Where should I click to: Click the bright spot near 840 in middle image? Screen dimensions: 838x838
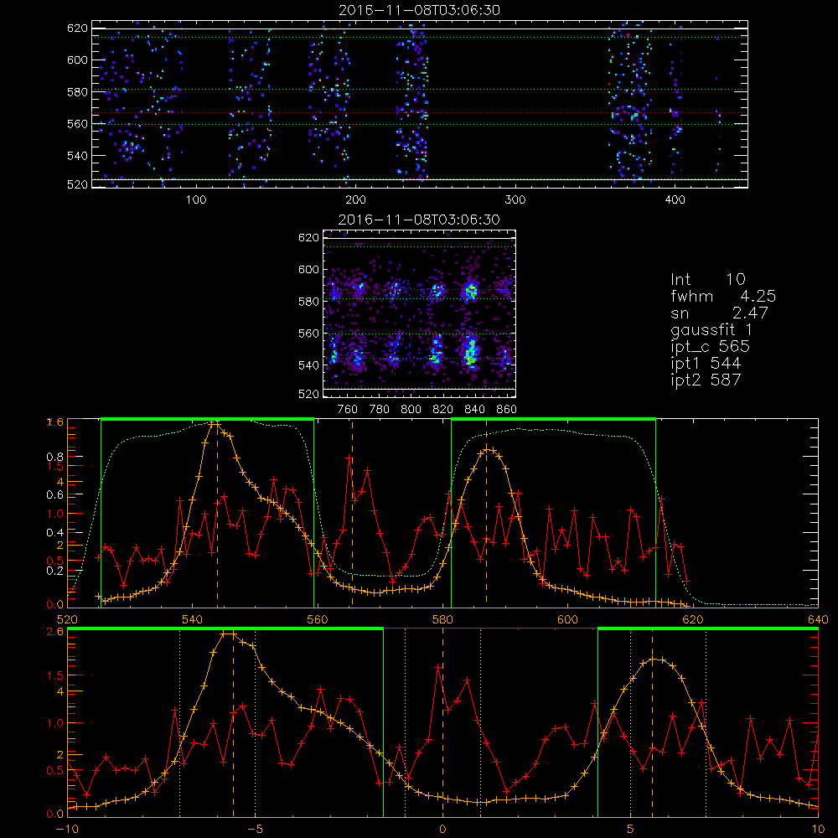click(x=471, y=292)
